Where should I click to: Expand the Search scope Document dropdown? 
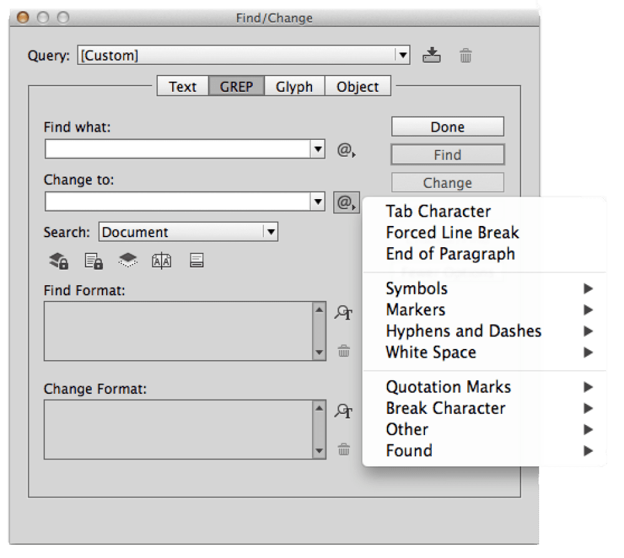(270, 232)
